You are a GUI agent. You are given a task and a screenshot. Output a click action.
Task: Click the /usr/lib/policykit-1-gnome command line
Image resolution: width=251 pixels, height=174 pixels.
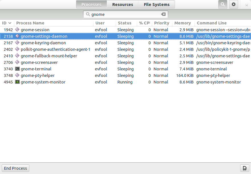coord(223,49)
